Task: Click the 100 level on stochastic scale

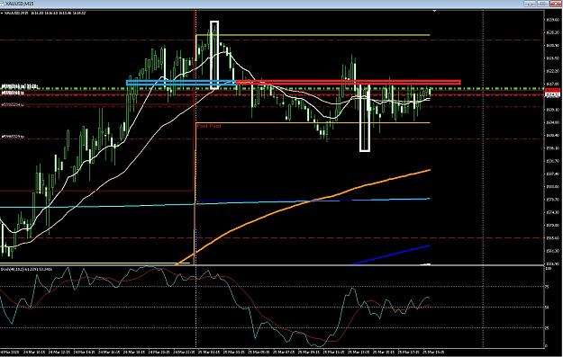Action: [548, 269]
